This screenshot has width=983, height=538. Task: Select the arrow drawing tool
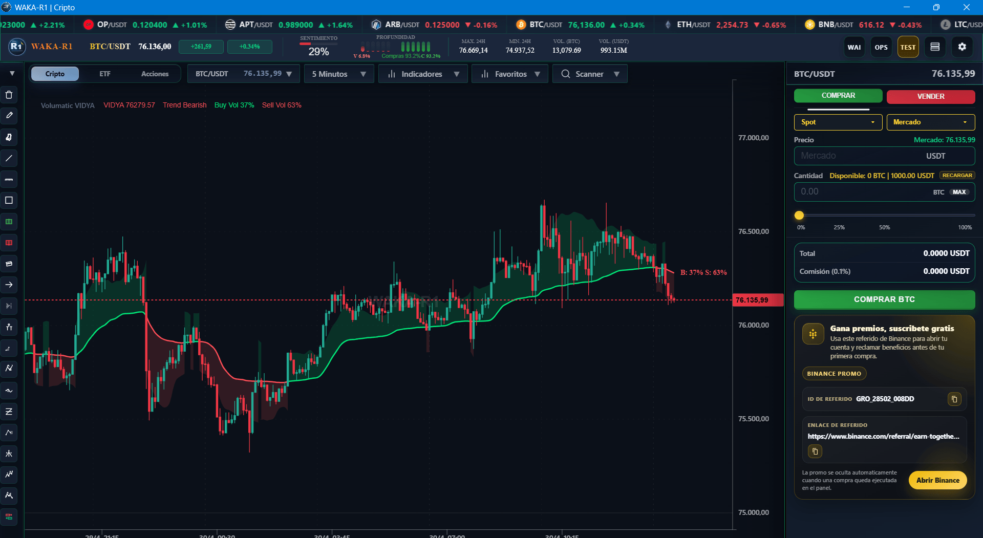pos(9,285)
